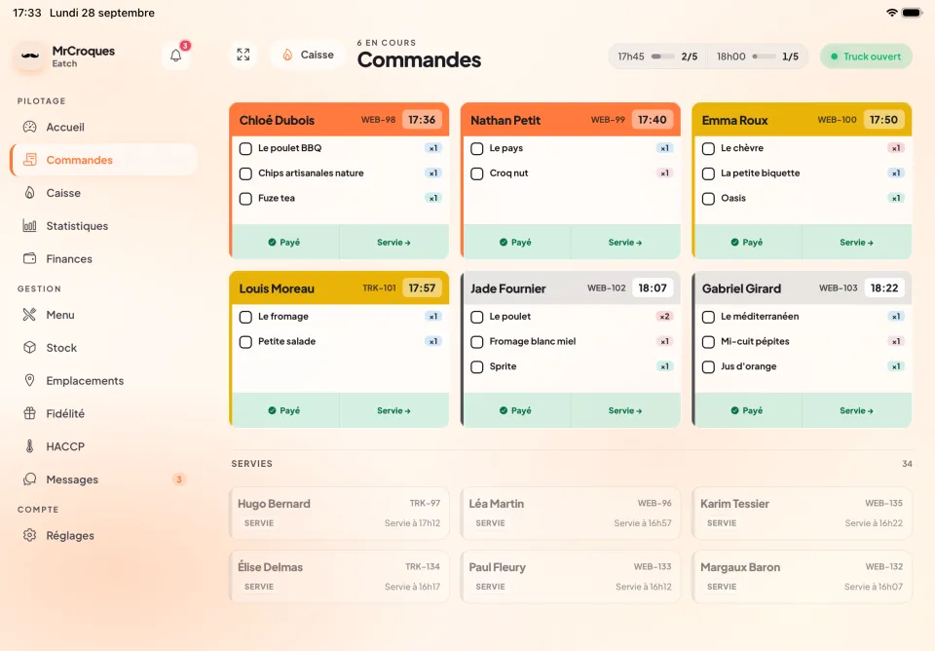
Task: Mark Gabriel Girard order as Servie
Action: pyautogui.click(x=856, y=410)
